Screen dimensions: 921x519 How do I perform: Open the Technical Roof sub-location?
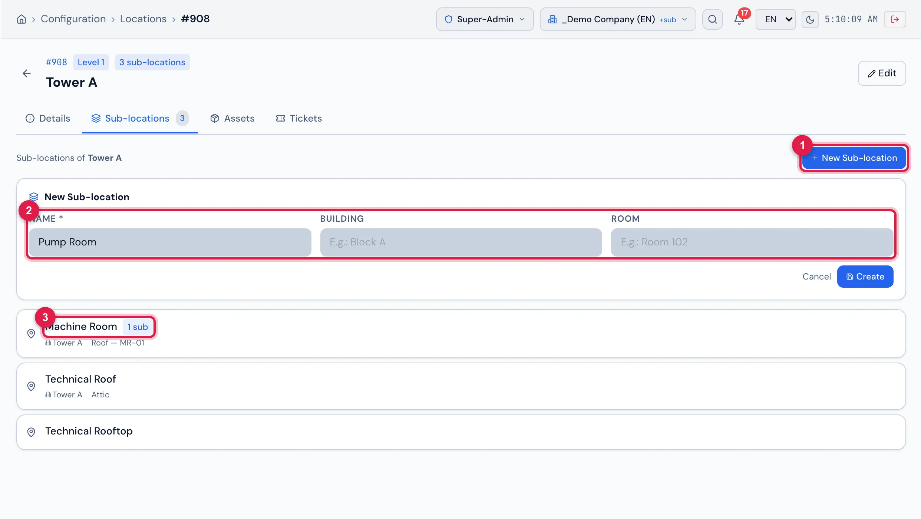tap(461, 386)
